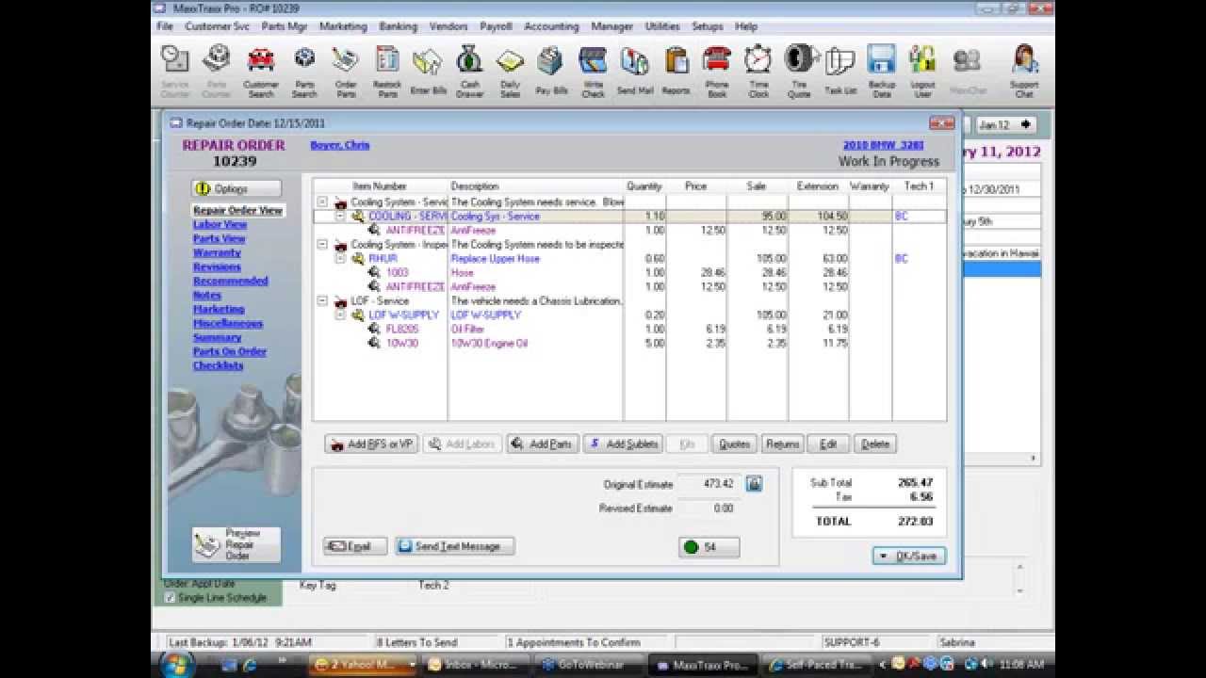This screenshot has height=678, width=1206.
Task: Click the green 54 status button
Action: click(709, 547)
